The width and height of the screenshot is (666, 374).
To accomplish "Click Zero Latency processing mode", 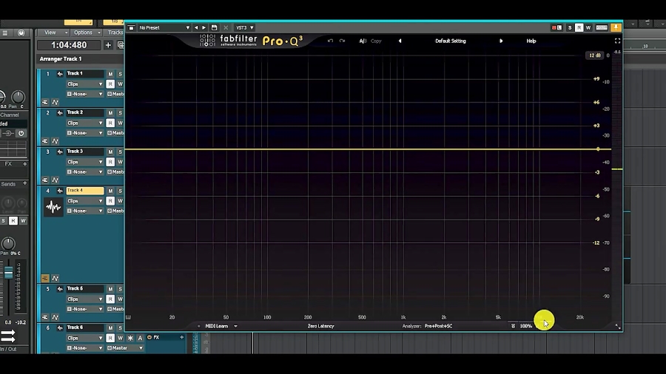I will click(x=320, y=326).
